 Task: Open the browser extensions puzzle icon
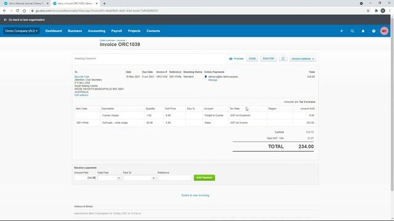tap(376, 11)
